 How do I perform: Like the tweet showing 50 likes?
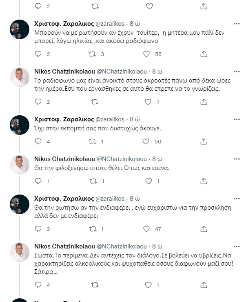147,141
